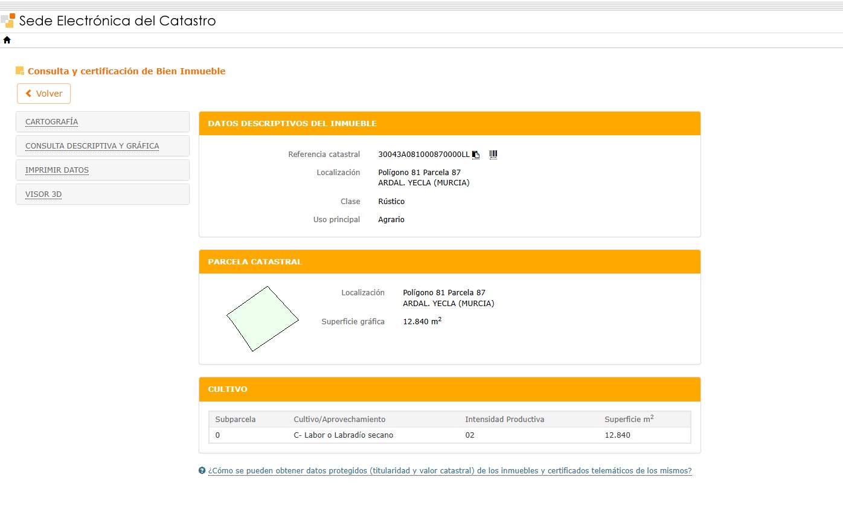
Task: Click the Referencia catastral label
Action: pos(324,155)
